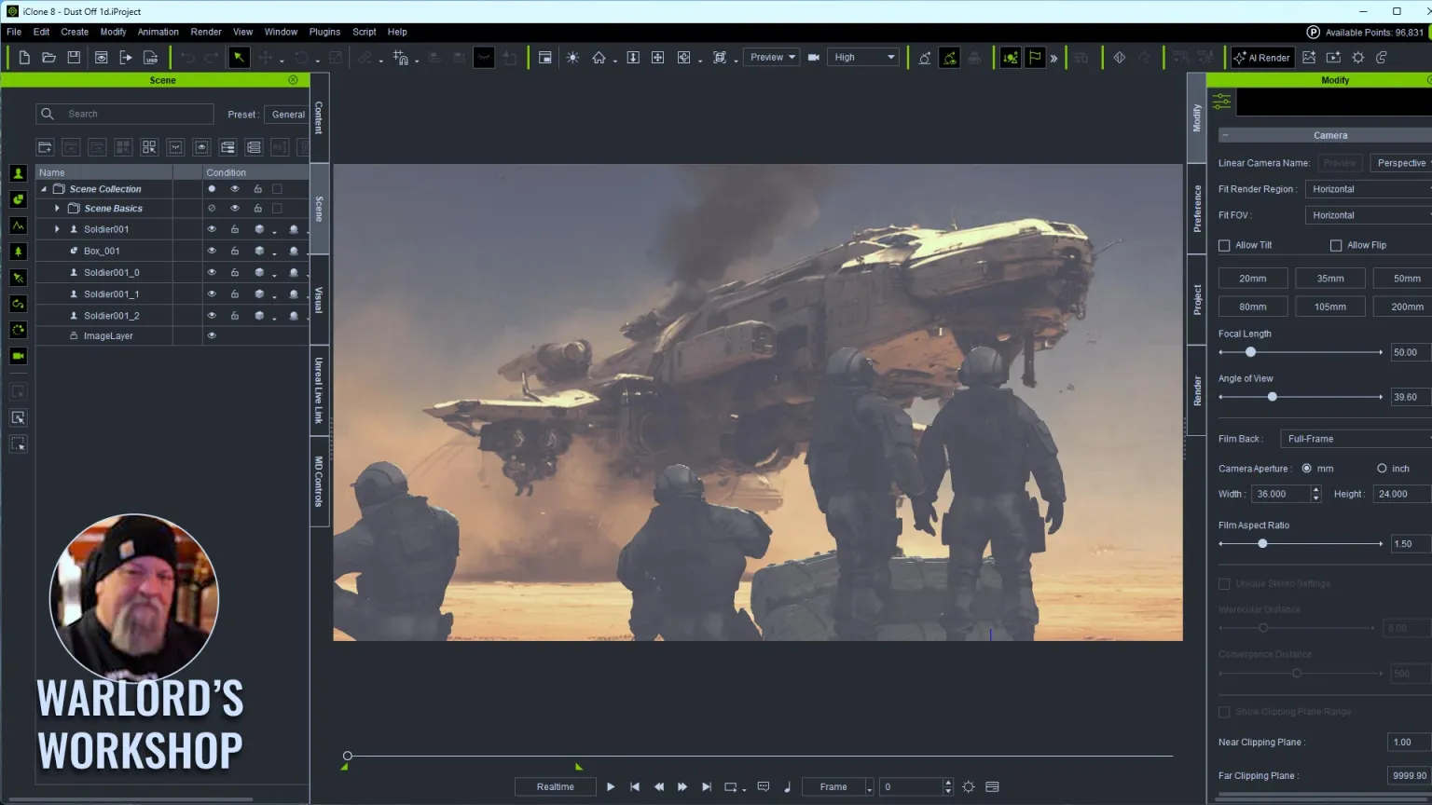Open the Preset General dropdown

point(286,115)
